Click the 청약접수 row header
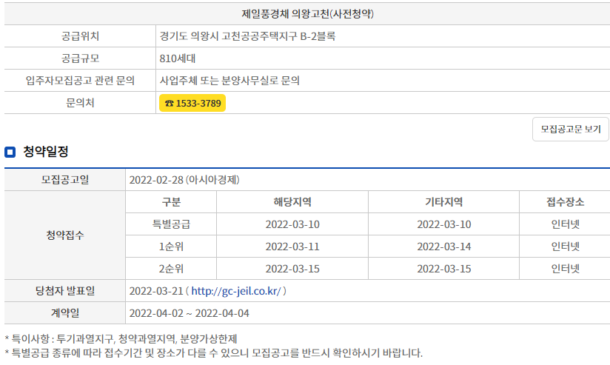This screenshot has height=365, width=610. click(65, 235)
